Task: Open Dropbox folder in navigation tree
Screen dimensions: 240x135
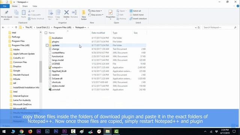Action: 17,66
